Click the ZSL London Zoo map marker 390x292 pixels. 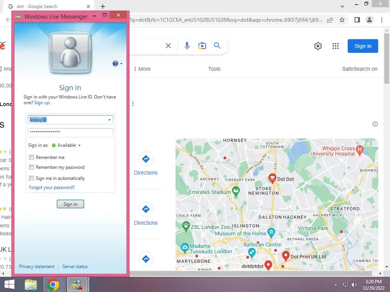click(x=185, y=226)
